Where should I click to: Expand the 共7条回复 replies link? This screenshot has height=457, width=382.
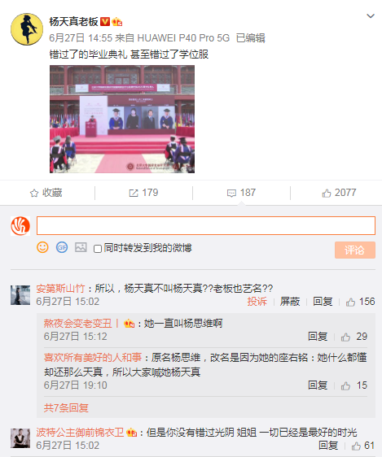(x=66, y=407)
